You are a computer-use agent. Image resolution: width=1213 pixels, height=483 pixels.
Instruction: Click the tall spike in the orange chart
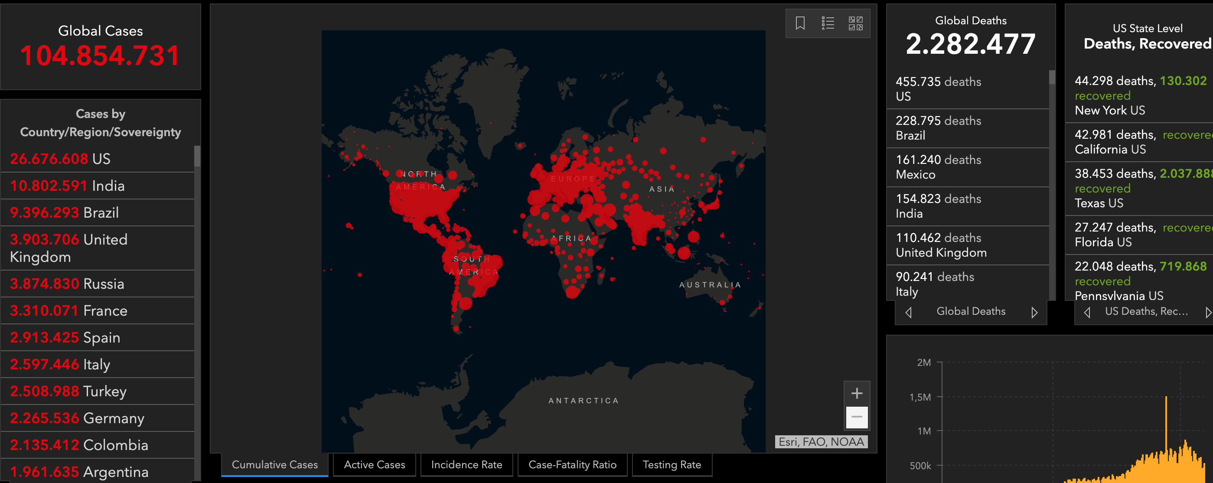click(x=1166, y=424)
